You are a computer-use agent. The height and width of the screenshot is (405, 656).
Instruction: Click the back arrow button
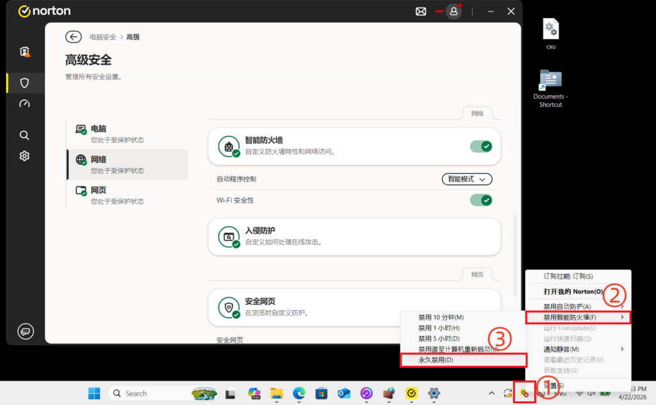pyautogui.click(x=74, y=37)
